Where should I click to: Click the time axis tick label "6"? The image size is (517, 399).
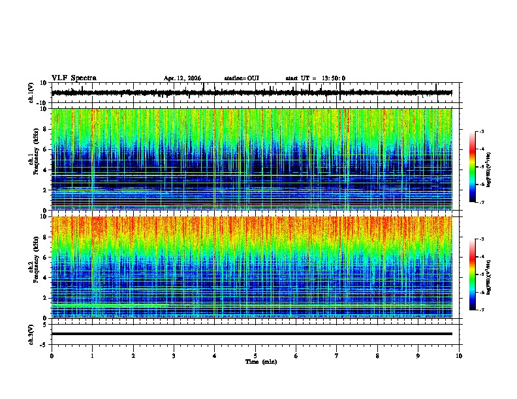(296, 356)
